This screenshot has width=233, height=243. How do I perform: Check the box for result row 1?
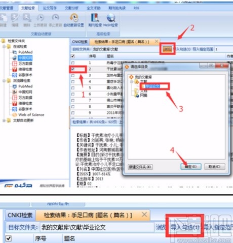pyautogui.click(x=73, y=63)
